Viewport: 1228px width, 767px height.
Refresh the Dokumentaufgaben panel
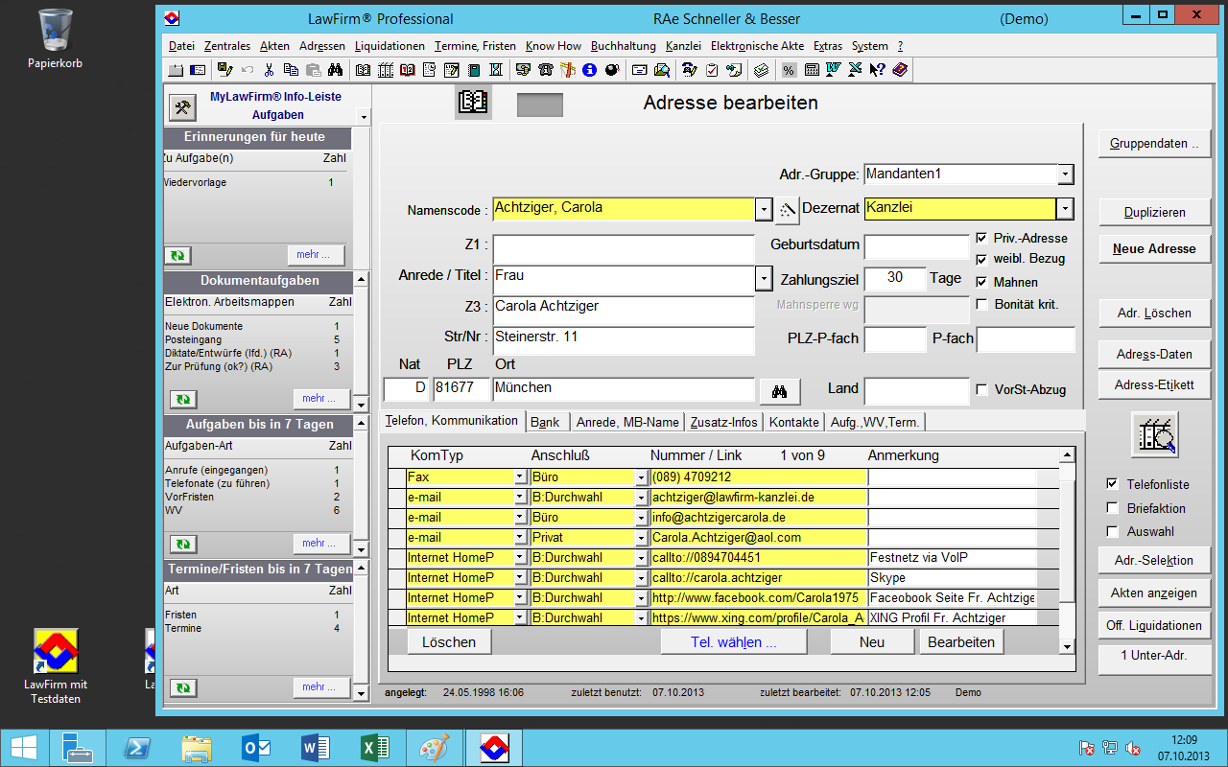click(x=183, y=399)
